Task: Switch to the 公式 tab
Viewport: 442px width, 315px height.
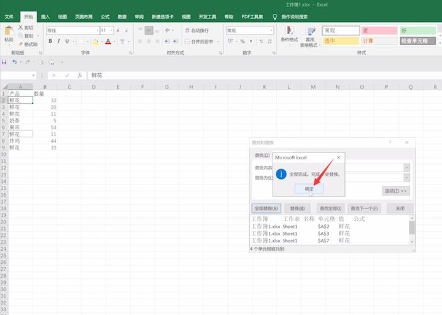Action: [x=105, y=17]
